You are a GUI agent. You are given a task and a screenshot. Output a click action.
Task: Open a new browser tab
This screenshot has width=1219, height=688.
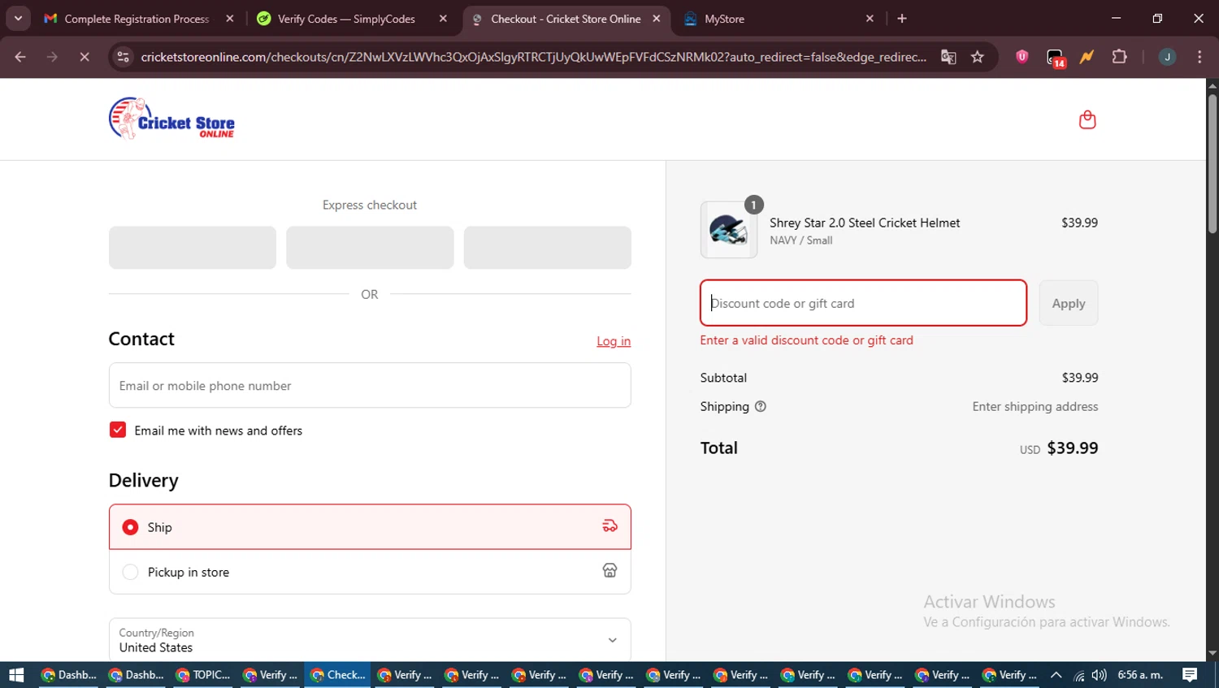point(902,19)
